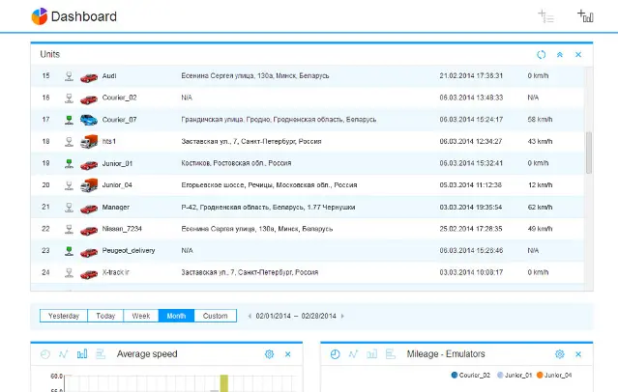The image size is (618, 392).
Task: Click the connection status icon for Manager
Action: click(69, 208)
